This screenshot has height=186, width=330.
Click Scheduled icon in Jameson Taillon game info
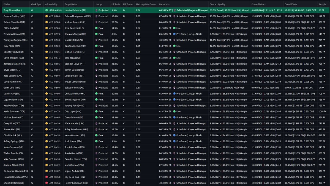174,64
